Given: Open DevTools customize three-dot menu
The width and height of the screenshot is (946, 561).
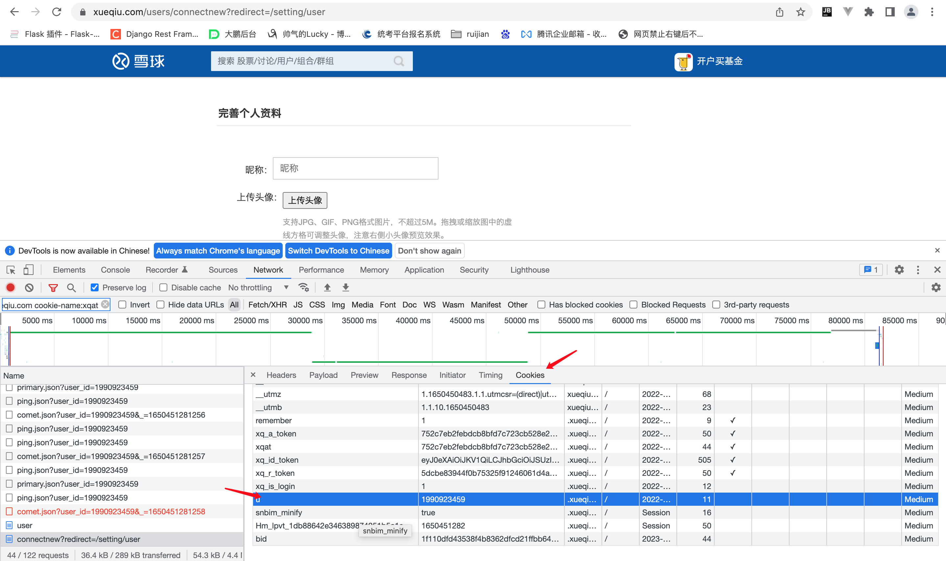Looking at the screenshot, I should point(918,270).
